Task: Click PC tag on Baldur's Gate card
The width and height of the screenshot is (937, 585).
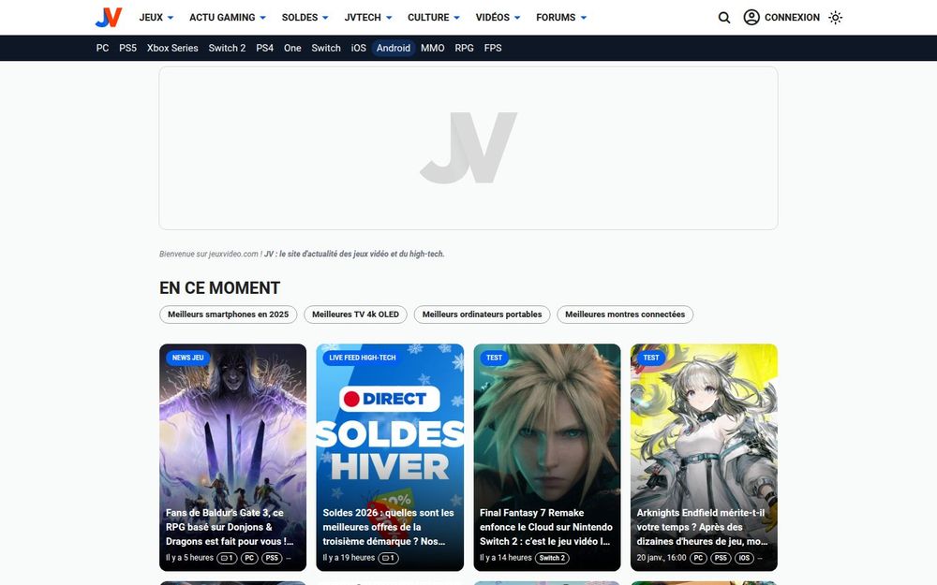Action: pyautogui.click(x=249, y=558)
